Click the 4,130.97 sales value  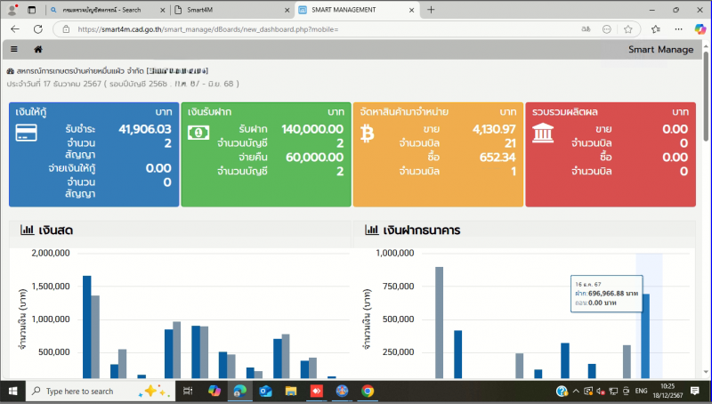(494, 129)
